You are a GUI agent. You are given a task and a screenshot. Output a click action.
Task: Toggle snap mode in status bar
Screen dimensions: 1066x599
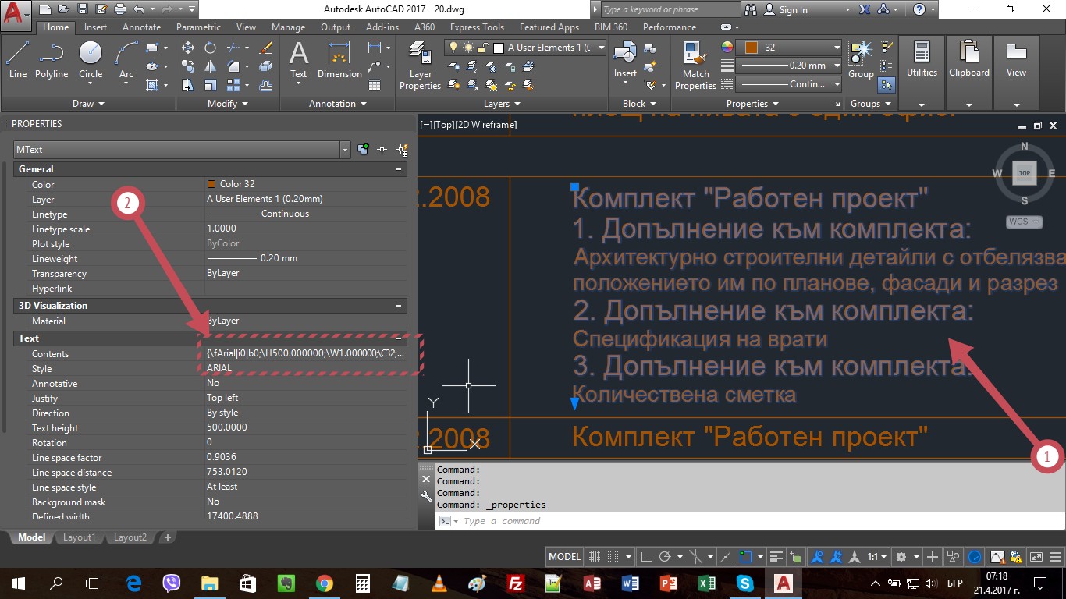pyautogui.click(x=613, y=557)
